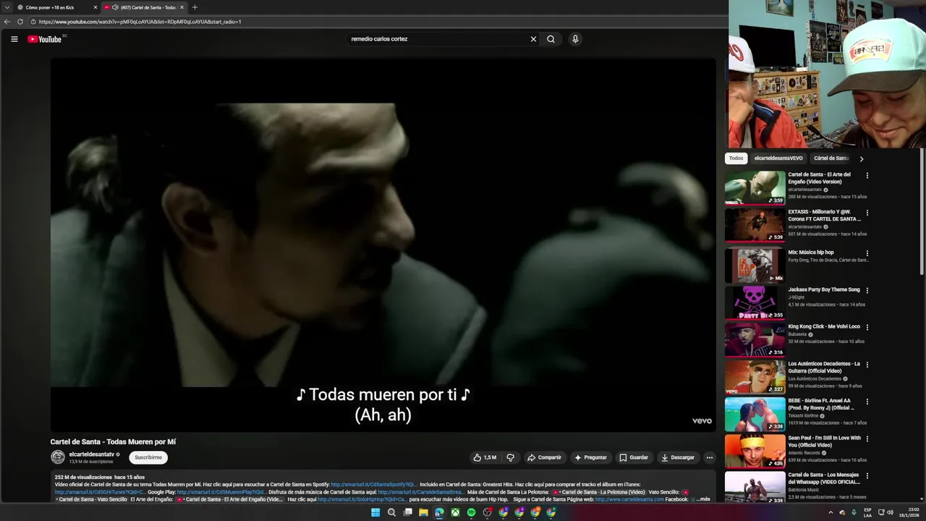The width and height of the screenshot is (926, 521).
Task: Open the browser tab list dropdown
Action: (x=7, y=7)
